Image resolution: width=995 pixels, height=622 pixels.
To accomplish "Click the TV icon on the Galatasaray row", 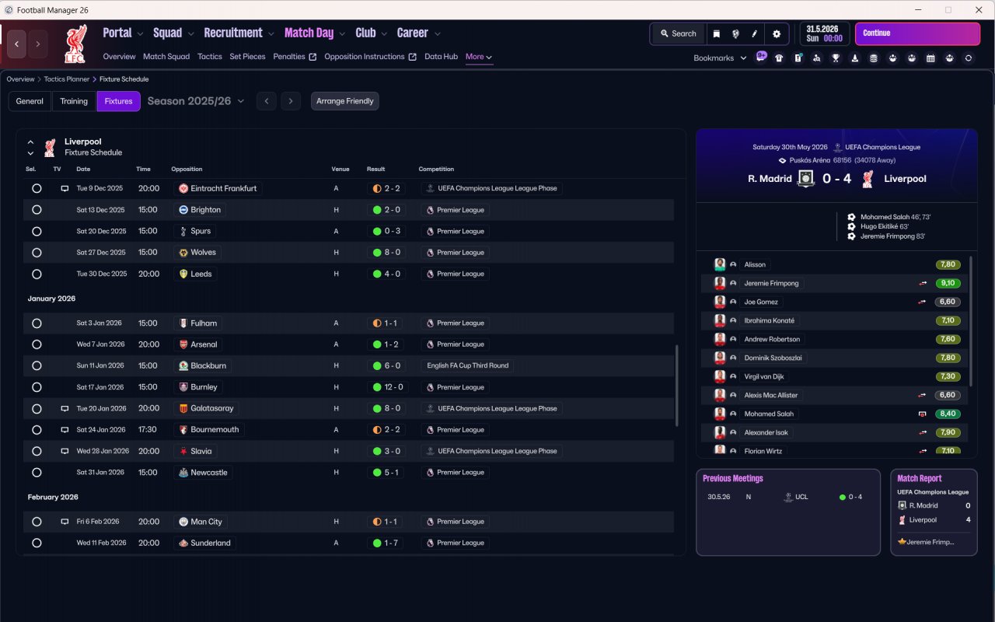I will tap(65, 408).
